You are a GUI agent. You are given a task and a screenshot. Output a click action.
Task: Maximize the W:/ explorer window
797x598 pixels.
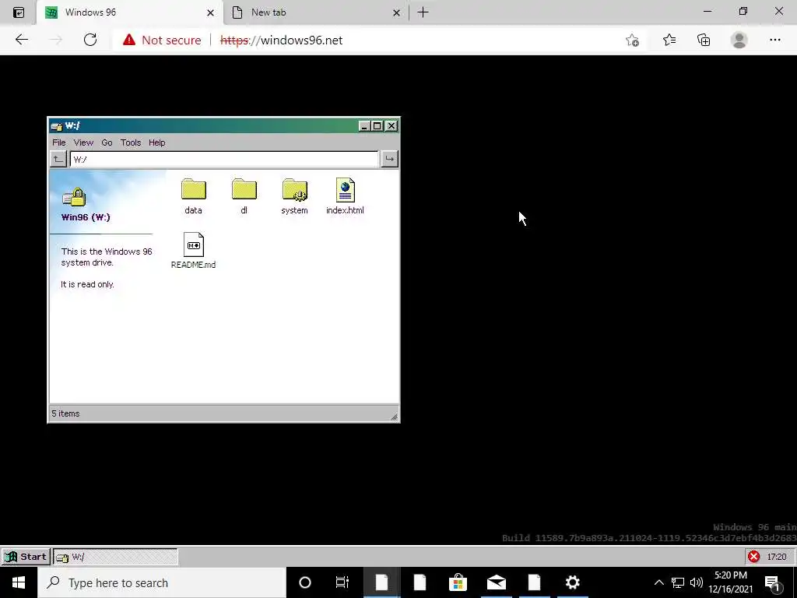[x=377, y=126]
